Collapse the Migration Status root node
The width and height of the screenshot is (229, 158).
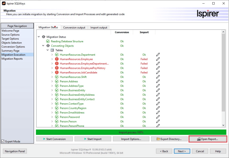click(x=39, y=37)
